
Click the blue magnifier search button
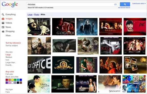[x=125, y=4]
